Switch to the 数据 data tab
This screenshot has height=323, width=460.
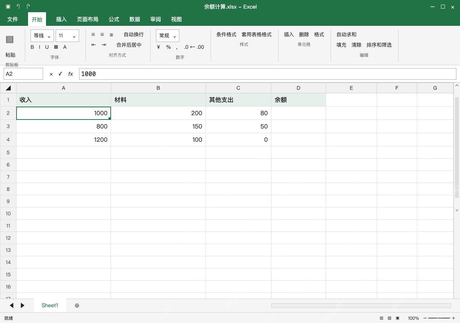[135, 19]
